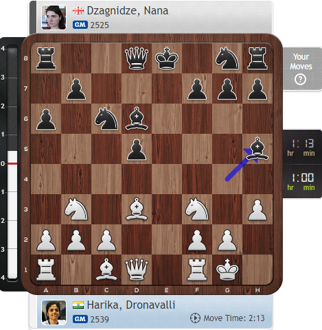Click the Georgia flag next to Dzagnidze
This screenshot has height=330, width=322.
click(x=78, y=11)
